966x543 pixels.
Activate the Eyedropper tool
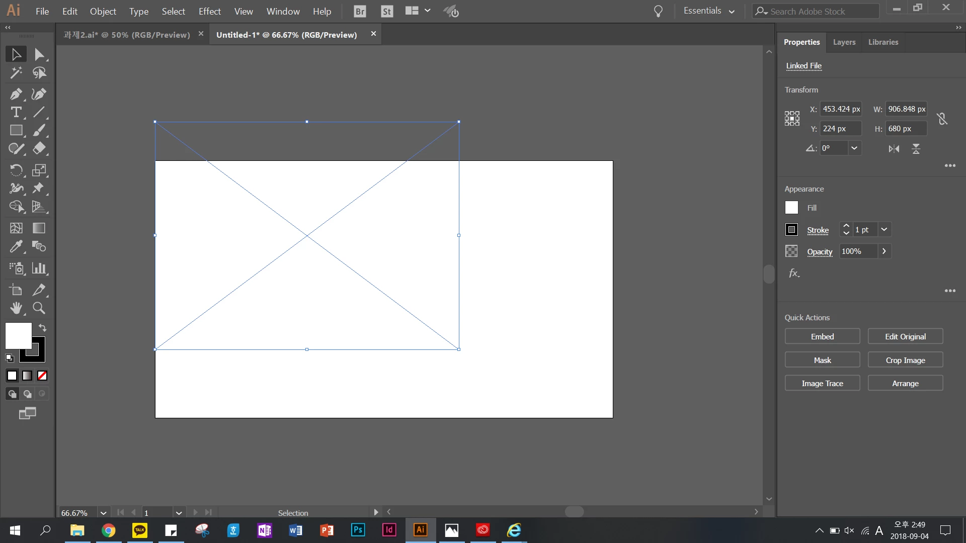pos(16,246)
